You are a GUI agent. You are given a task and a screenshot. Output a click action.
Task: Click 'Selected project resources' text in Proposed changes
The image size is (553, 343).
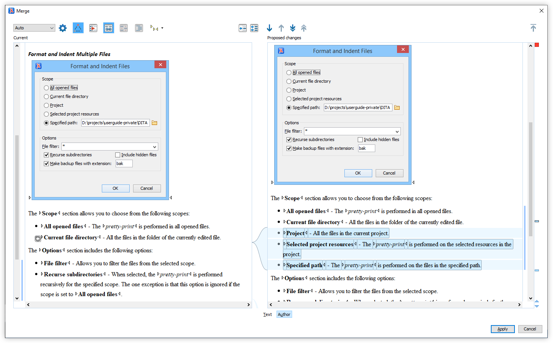pyautogui.click(x=320, y=244)
